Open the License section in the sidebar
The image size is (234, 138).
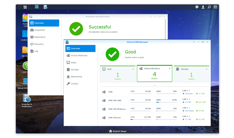(74, 84)
